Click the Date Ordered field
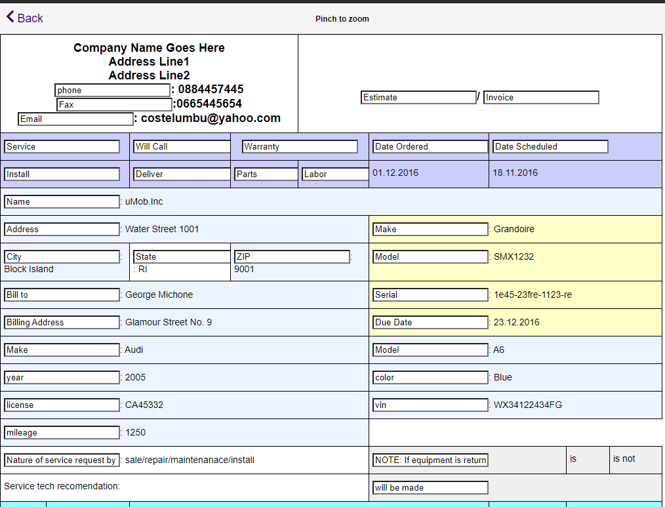The image size is (665, 507). point(430,146)
